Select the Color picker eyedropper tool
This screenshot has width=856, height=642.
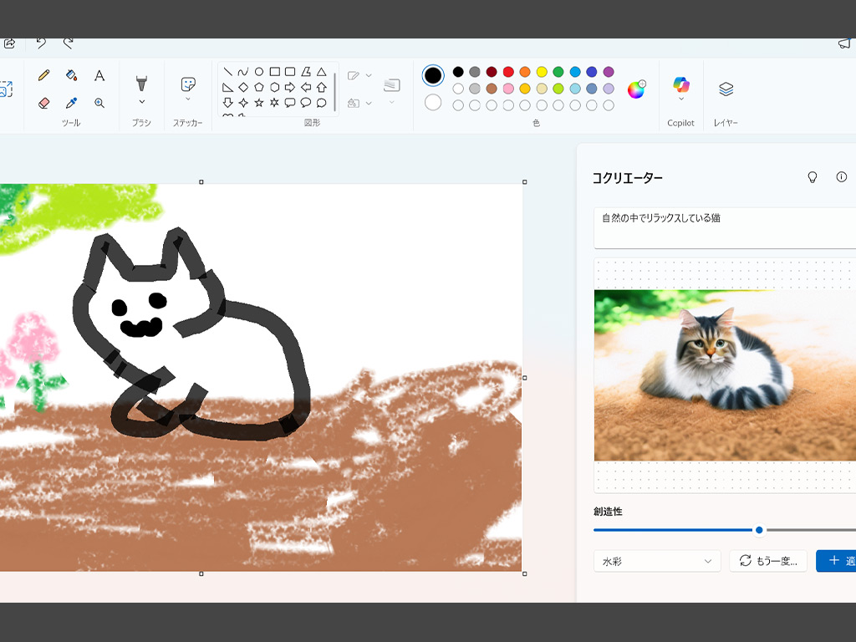[72, 103]
